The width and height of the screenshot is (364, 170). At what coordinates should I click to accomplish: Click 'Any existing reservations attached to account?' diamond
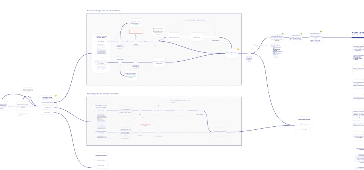248,53
